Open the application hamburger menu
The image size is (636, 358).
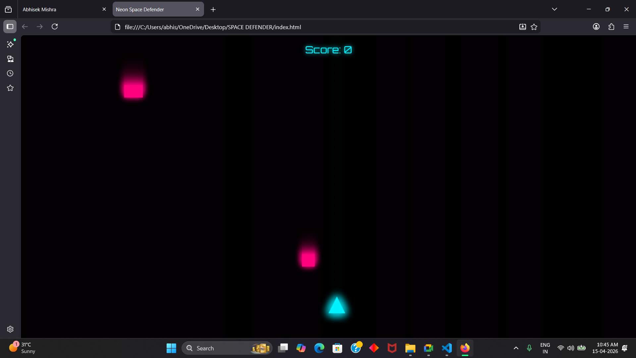tap(626, 27)
